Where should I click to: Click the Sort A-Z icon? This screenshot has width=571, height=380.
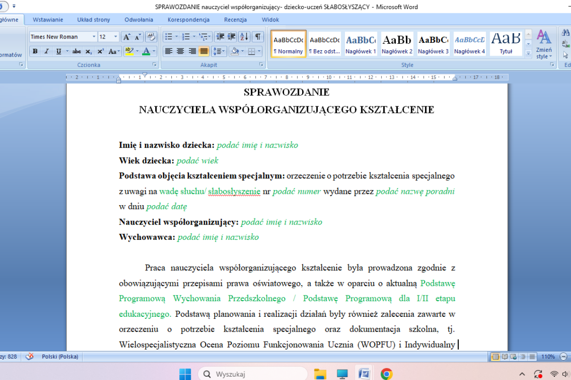[244, 37]
